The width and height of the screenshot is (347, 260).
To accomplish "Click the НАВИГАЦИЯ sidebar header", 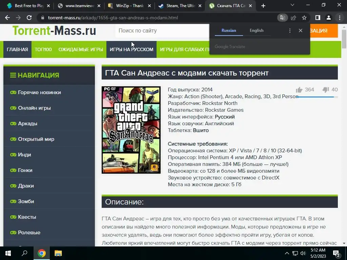I will (49, 75).
